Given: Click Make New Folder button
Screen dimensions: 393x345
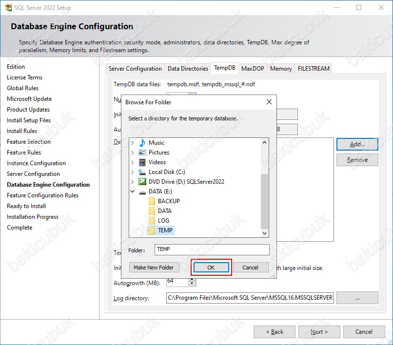Looking at the screenshot, I should 154,268.
